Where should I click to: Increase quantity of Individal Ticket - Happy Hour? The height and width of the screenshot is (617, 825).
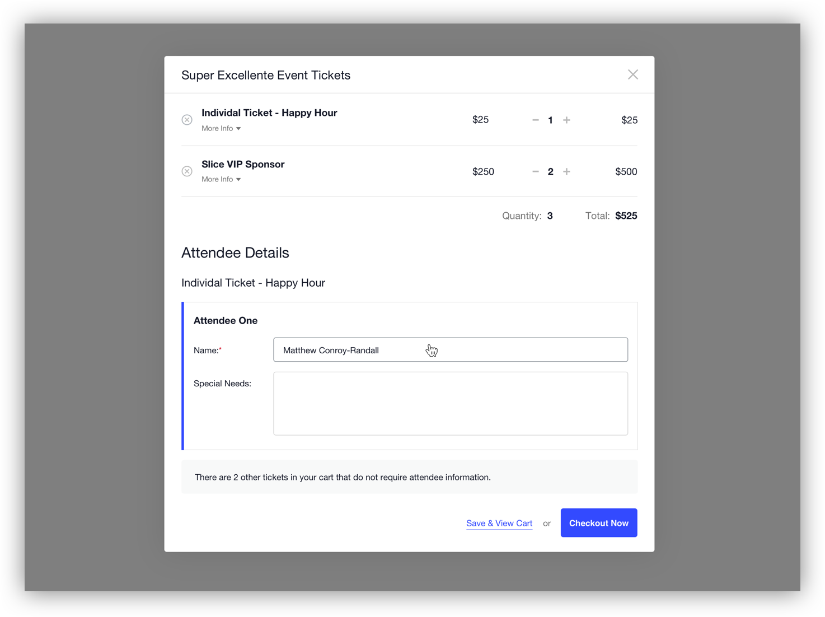point(566,120)
